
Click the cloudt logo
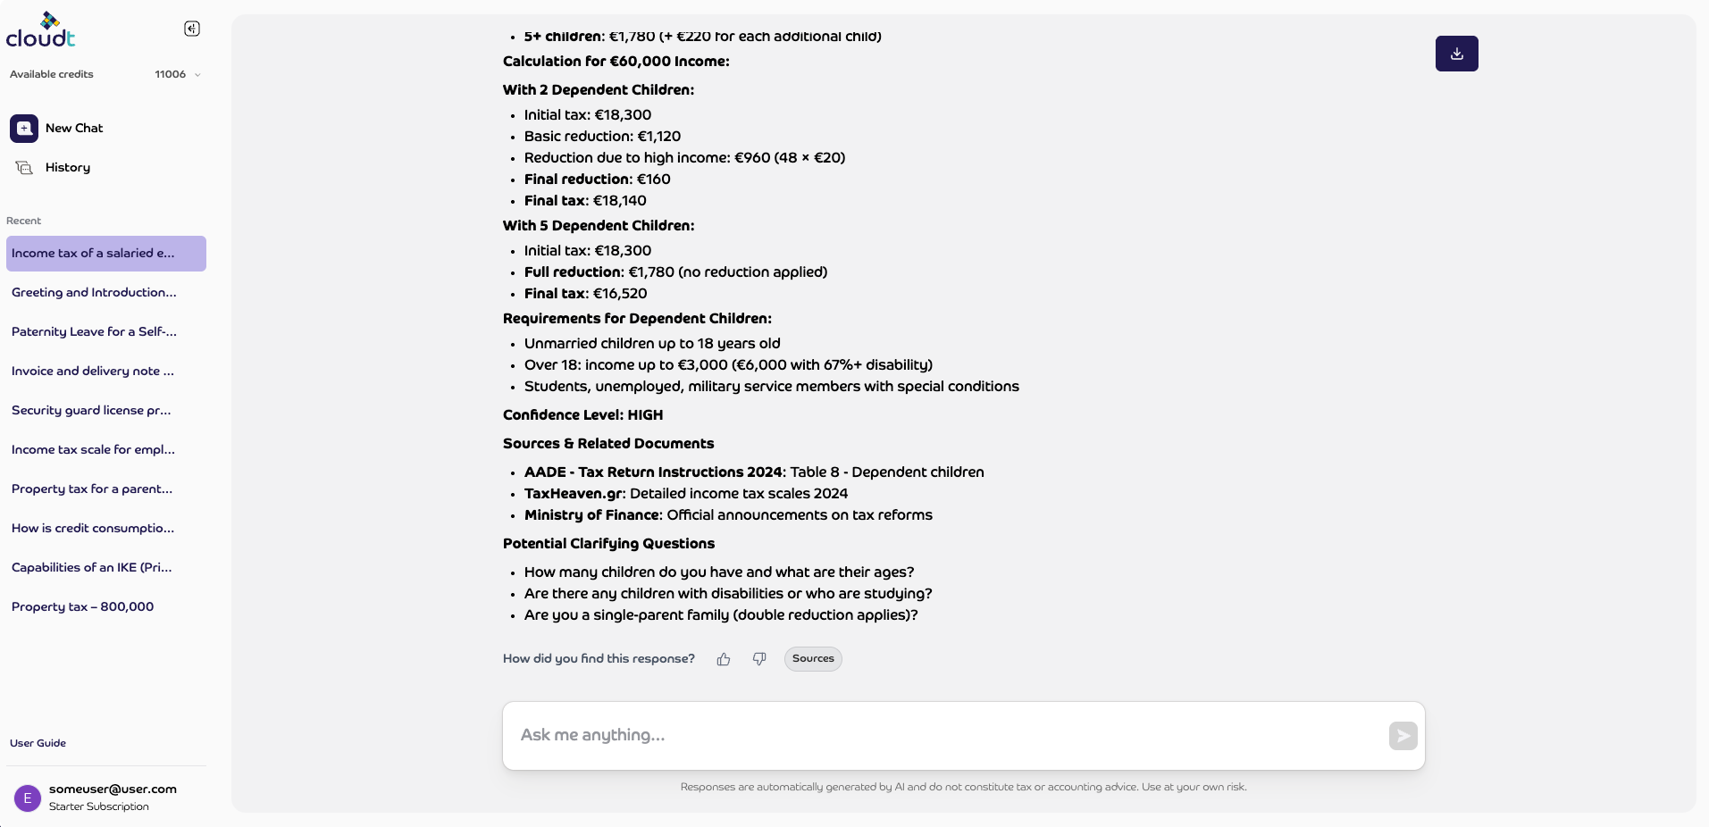coord(41,30)
